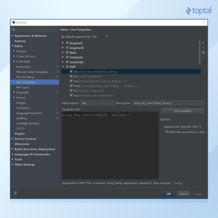Click Cancel to discard changes
218x218 pixels.
183,194
